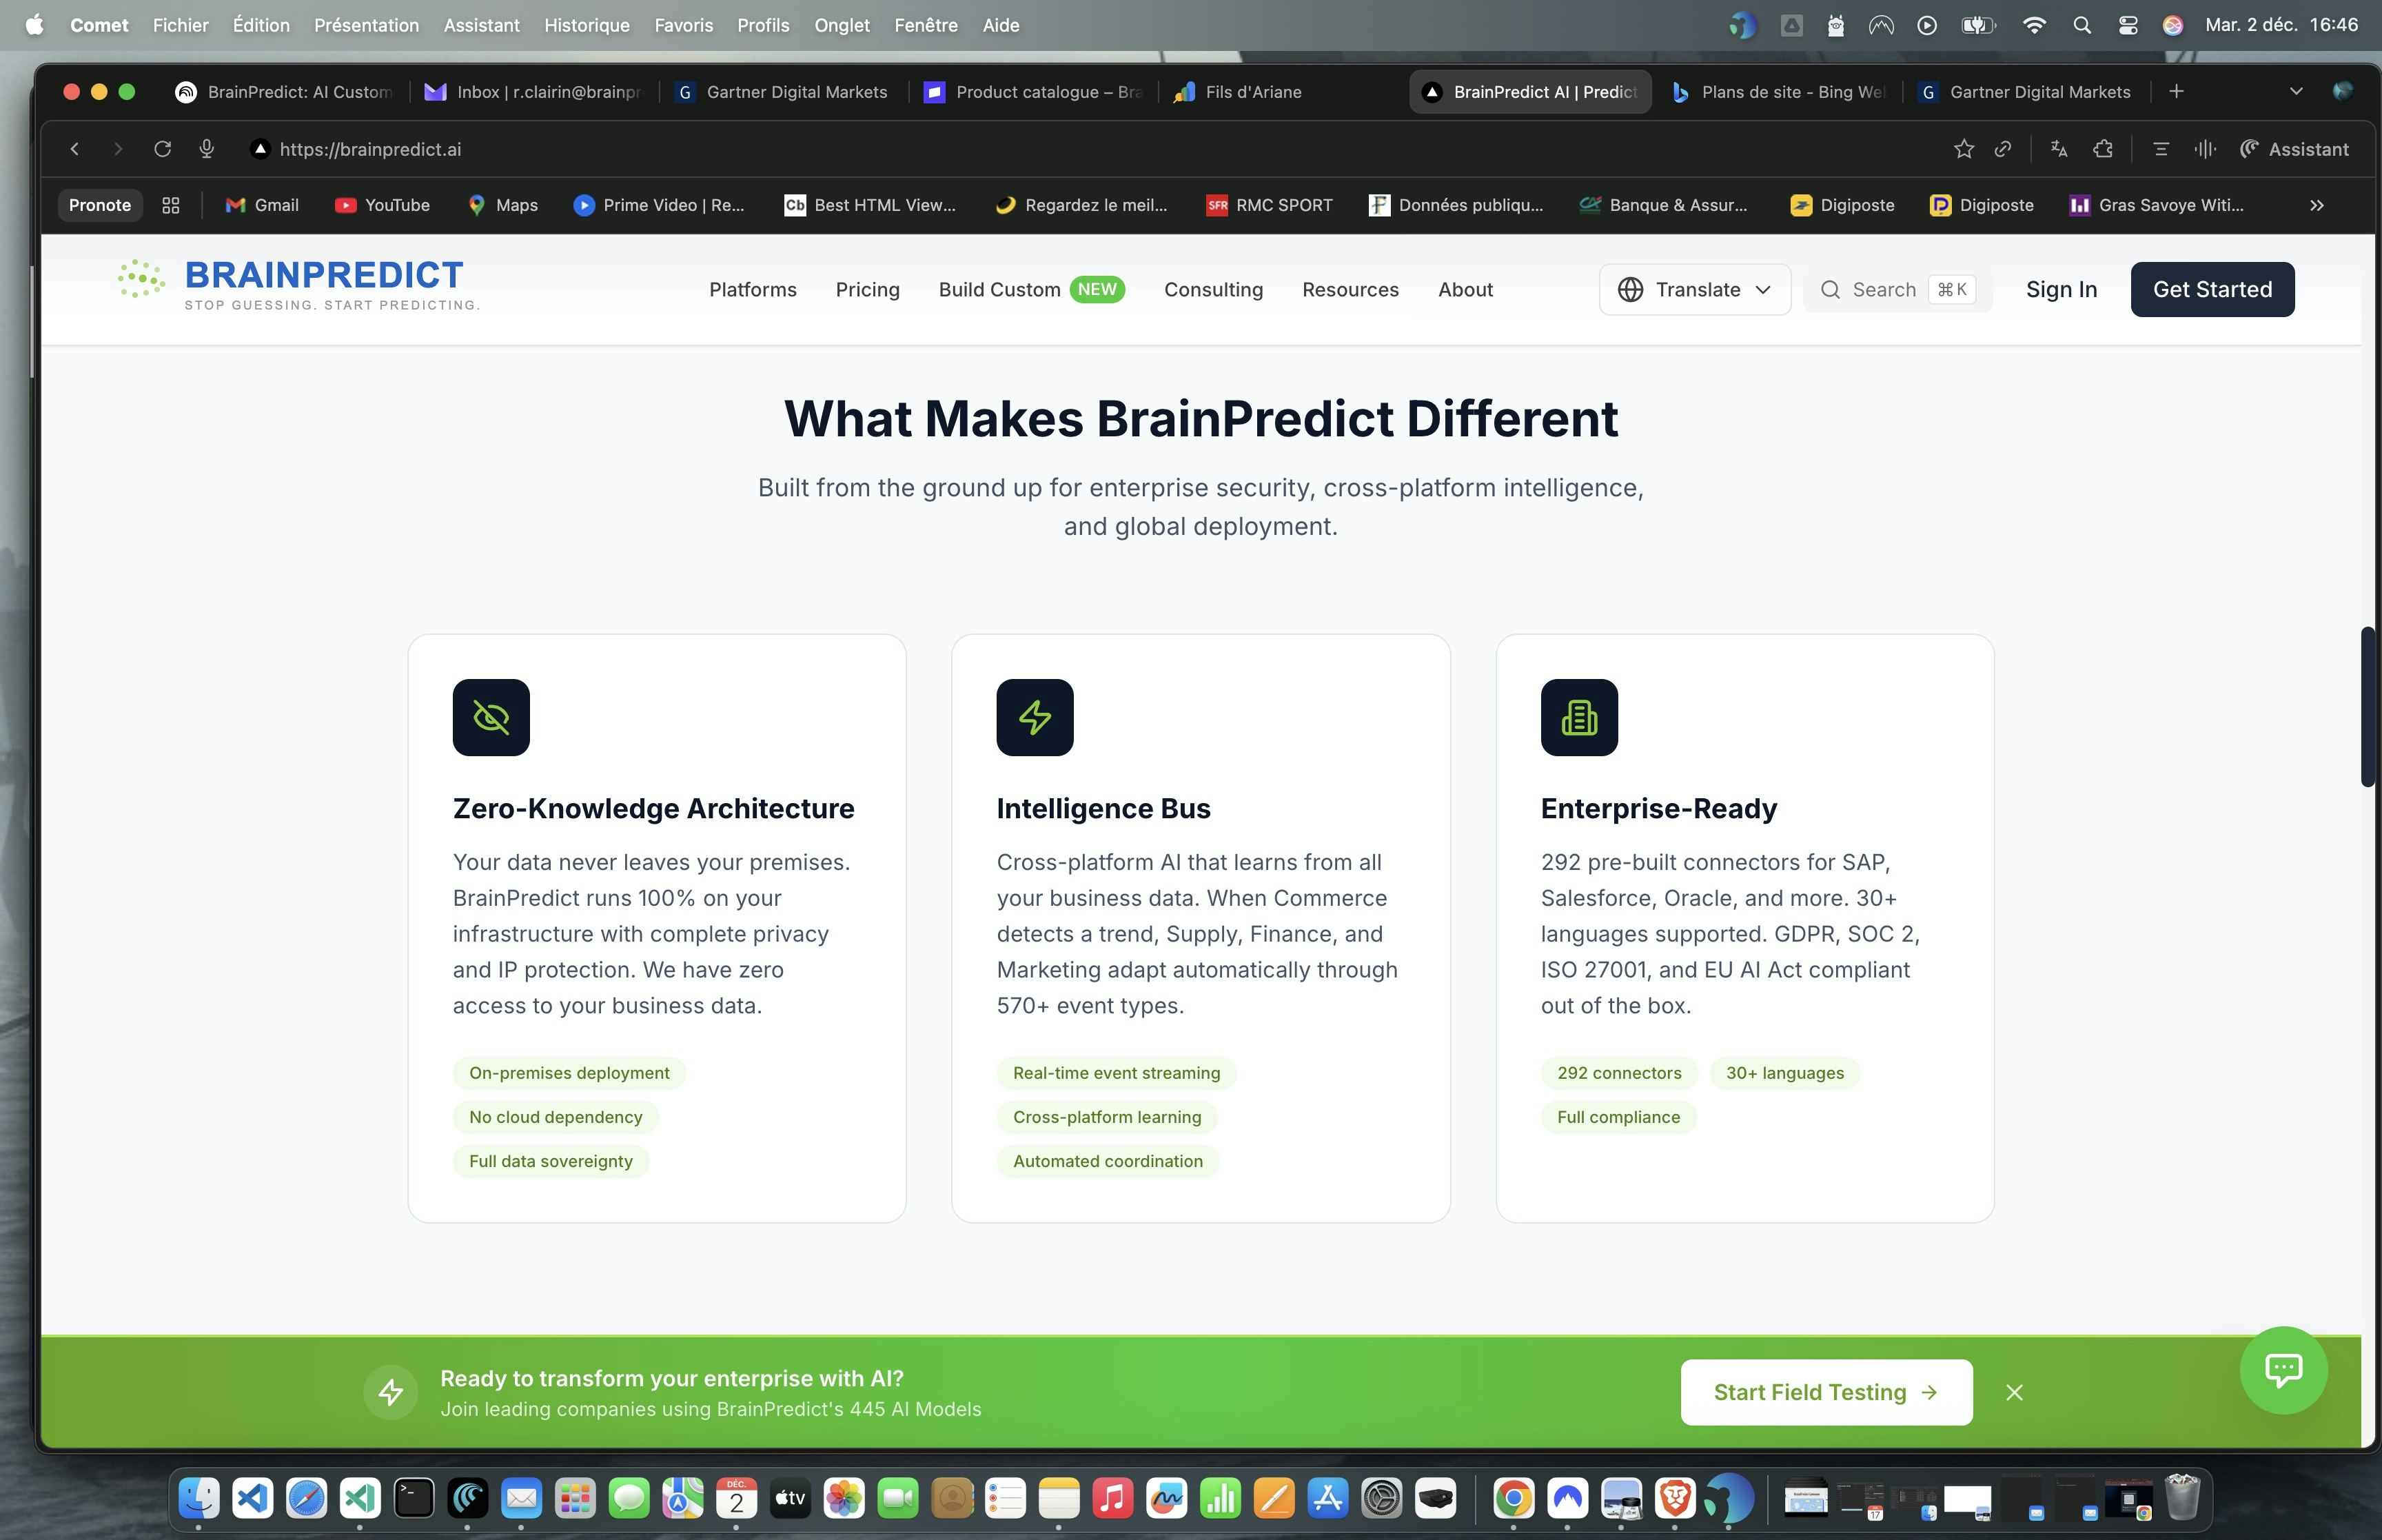The width and height of the screenshot is (2382, 1540).
Task: Click the Get Started button
Action: (2212, 289)
